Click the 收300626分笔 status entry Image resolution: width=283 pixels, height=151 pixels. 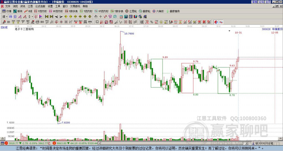pyautogui.click(x=264, y=143)
